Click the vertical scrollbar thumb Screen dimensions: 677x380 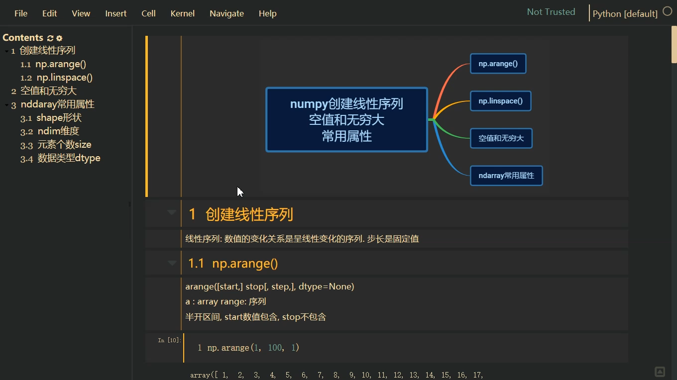[674, 45]
